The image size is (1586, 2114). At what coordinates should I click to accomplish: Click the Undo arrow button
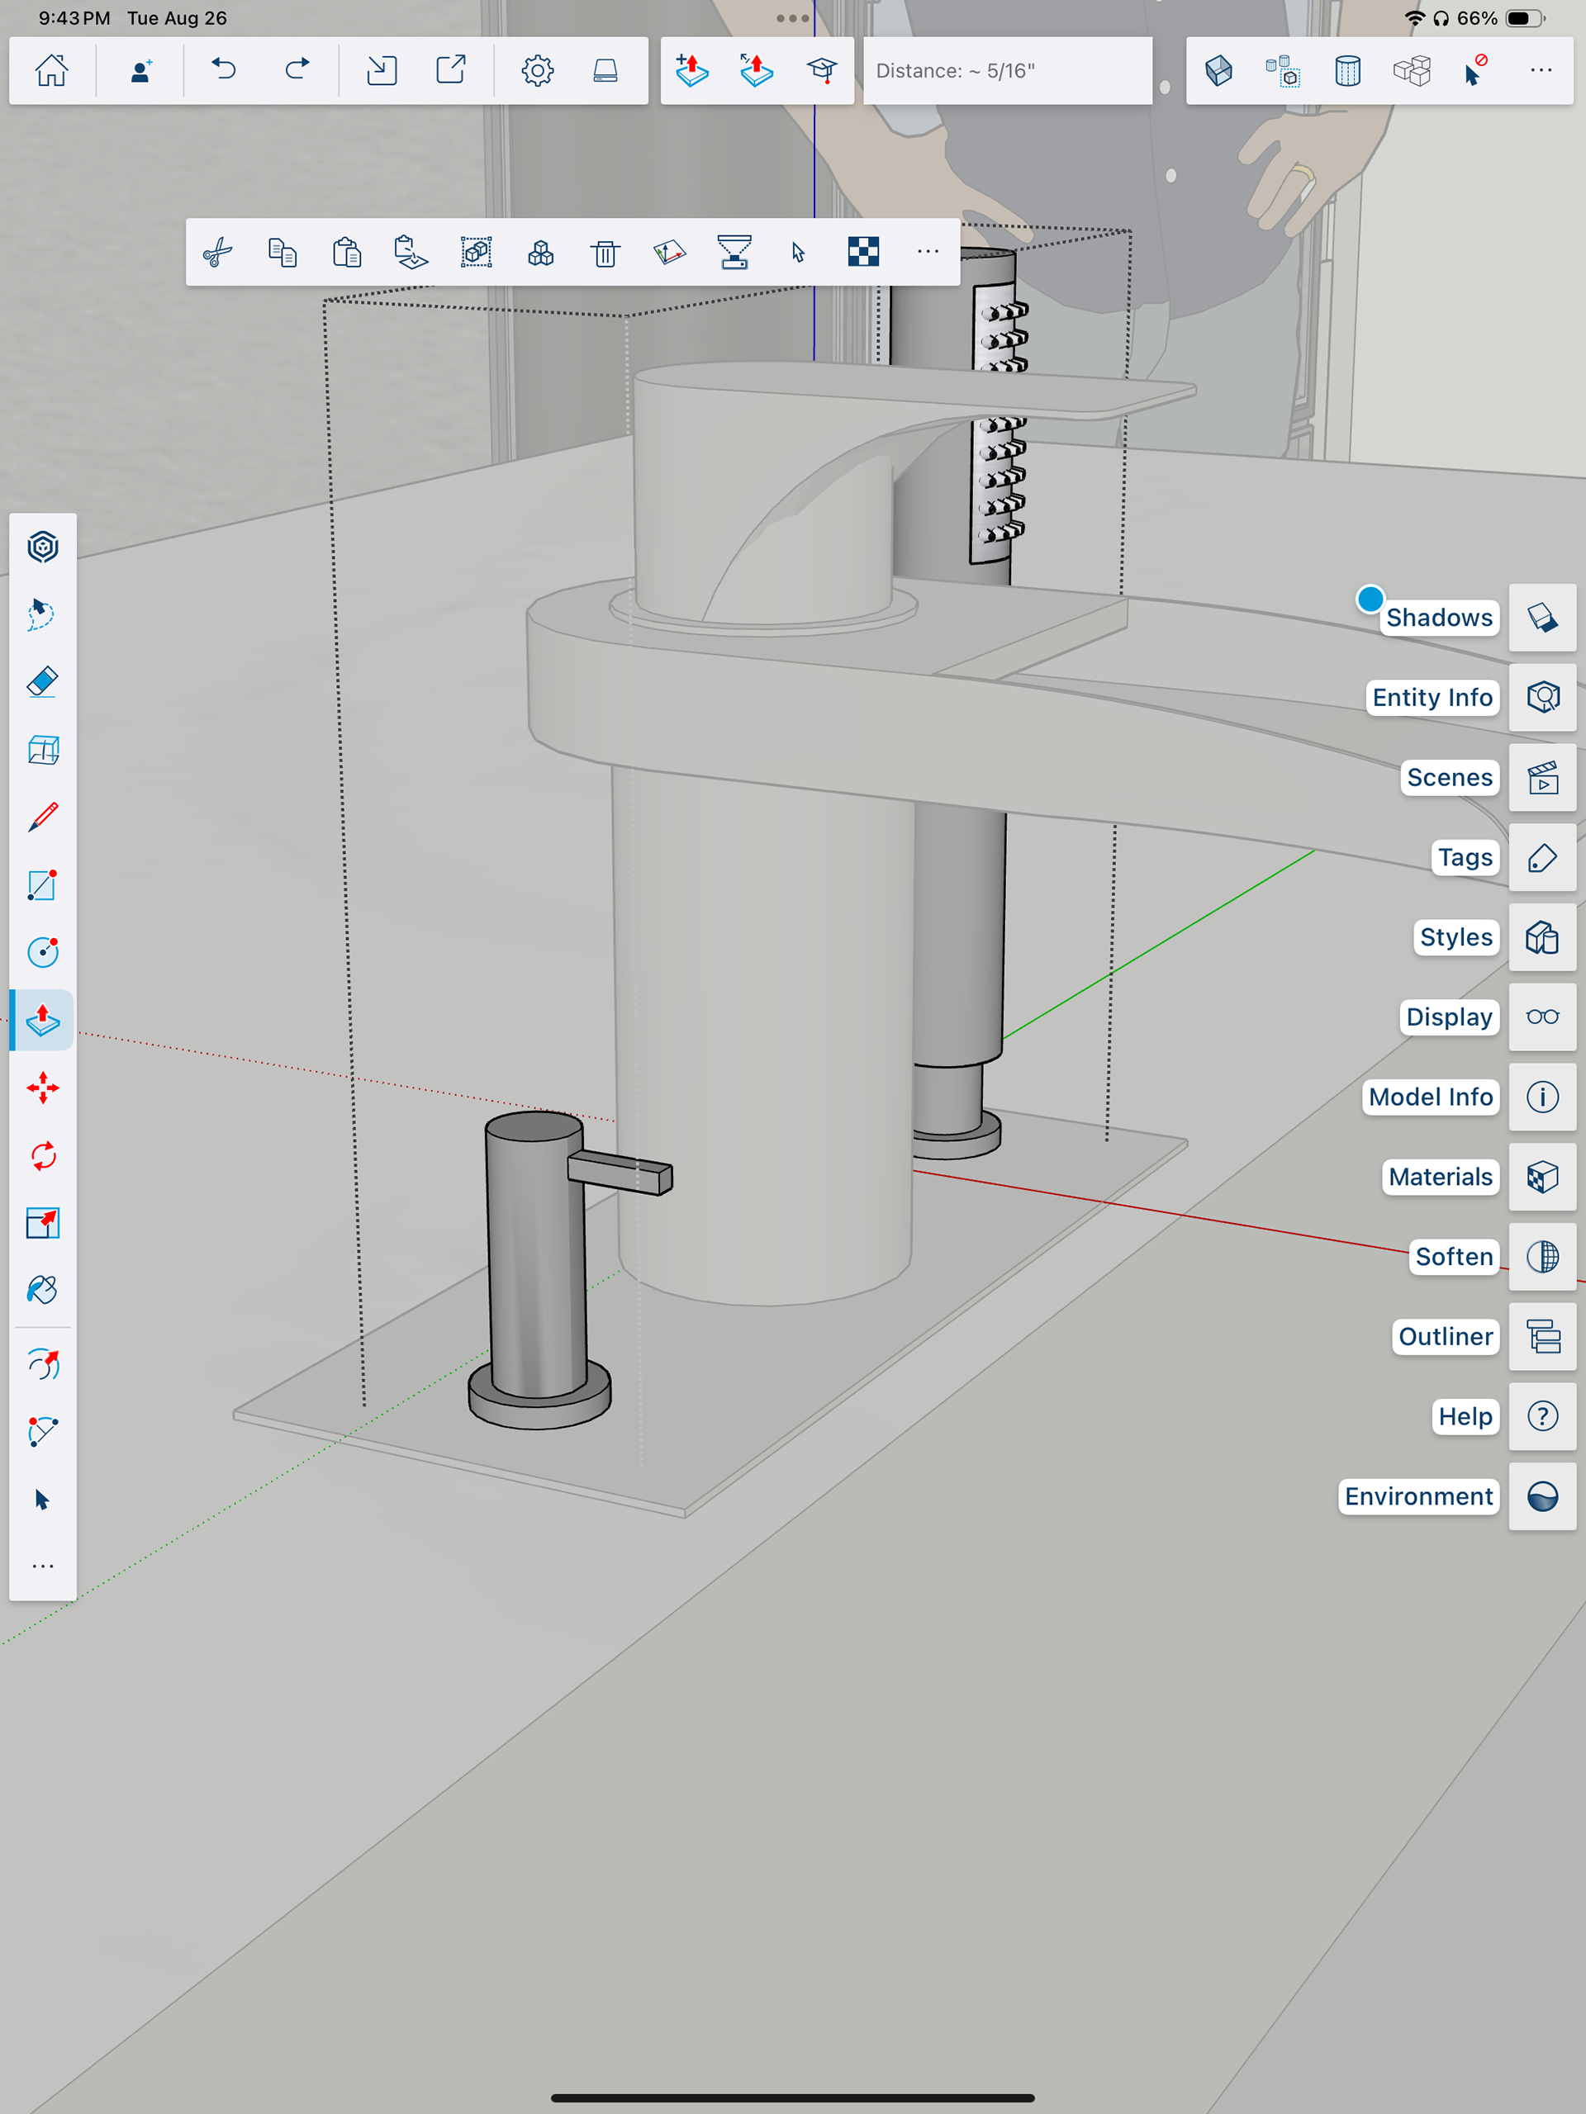224,71
